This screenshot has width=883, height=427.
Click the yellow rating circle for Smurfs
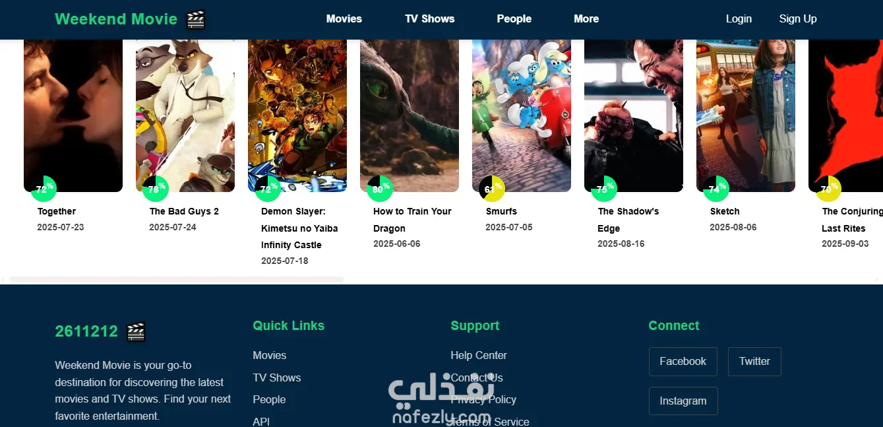coord(492,188)
